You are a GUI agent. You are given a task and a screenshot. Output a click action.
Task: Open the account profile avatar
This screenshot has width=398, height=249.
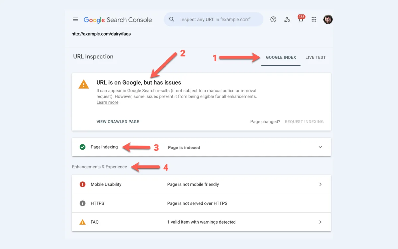coord(328,19)
